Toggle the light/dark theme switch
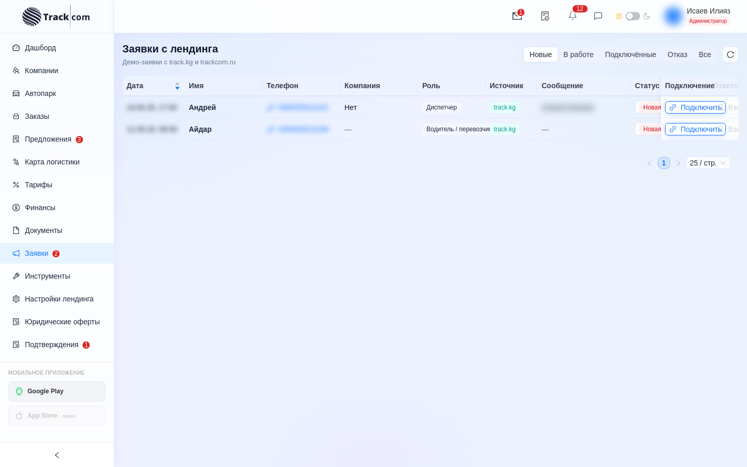747x467 pixels. [x=633, y=16]
